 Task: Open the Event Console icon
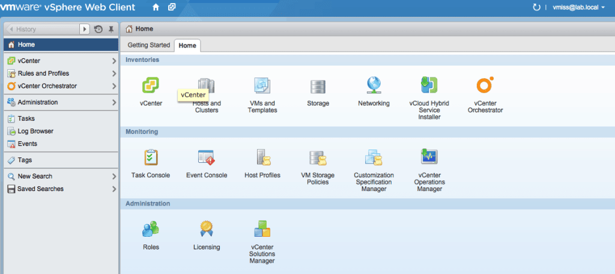(x=207, y=157)
